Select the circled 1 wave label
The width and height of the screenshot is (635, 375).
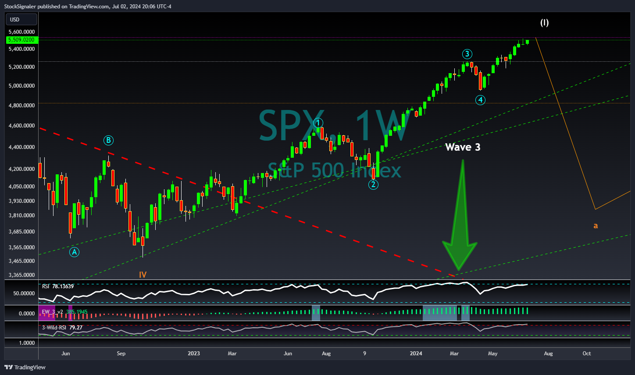click(x=318, y=123)
